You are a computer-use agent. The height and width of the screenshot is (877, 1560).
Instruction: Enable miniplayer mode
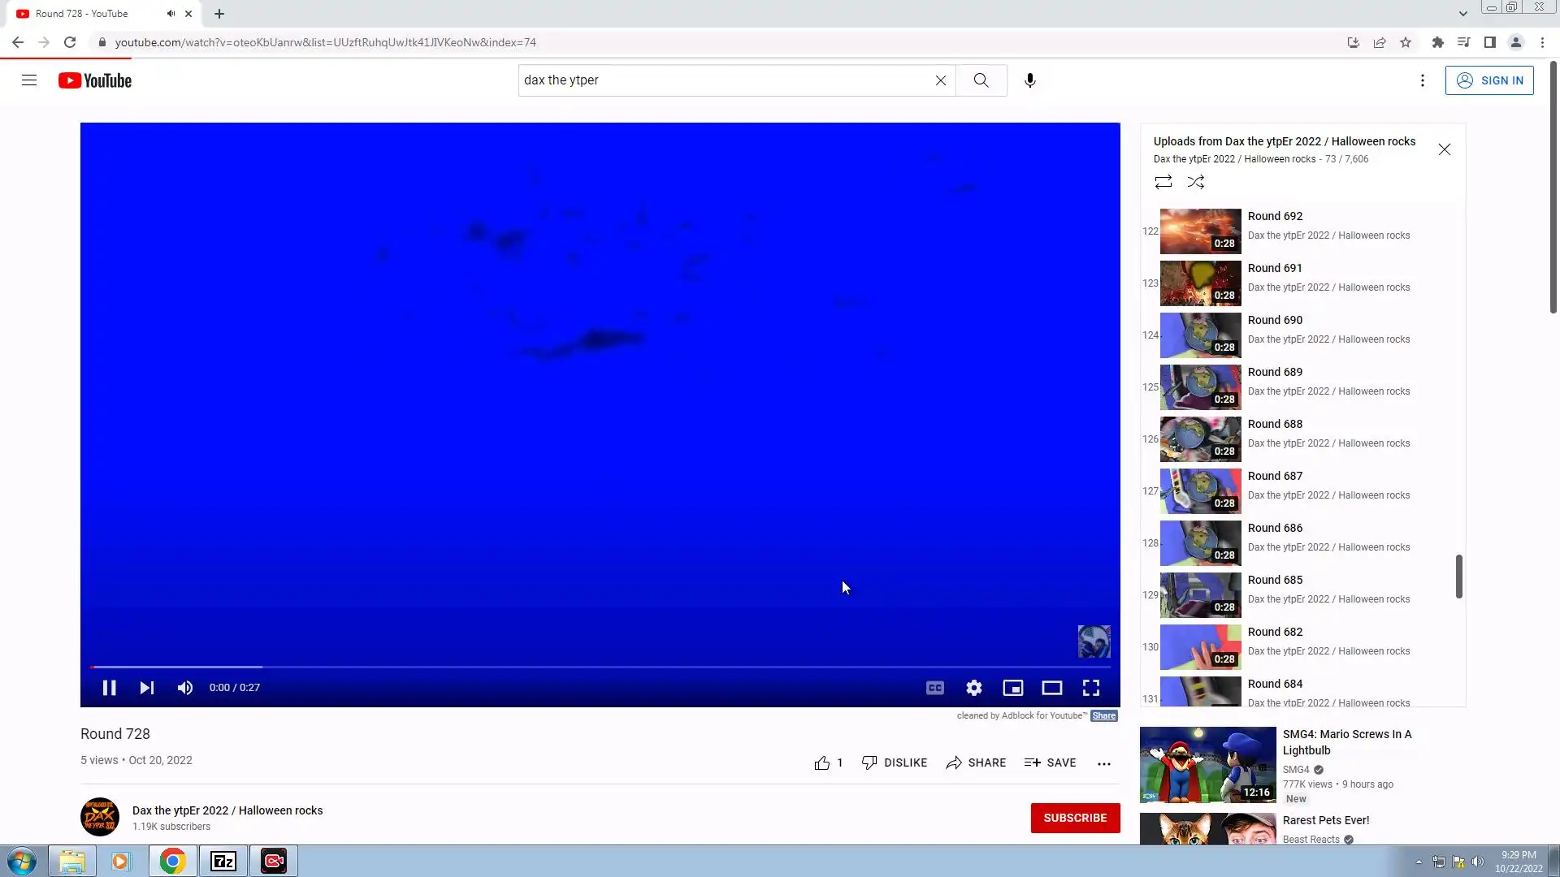[x=1012, y=688]
